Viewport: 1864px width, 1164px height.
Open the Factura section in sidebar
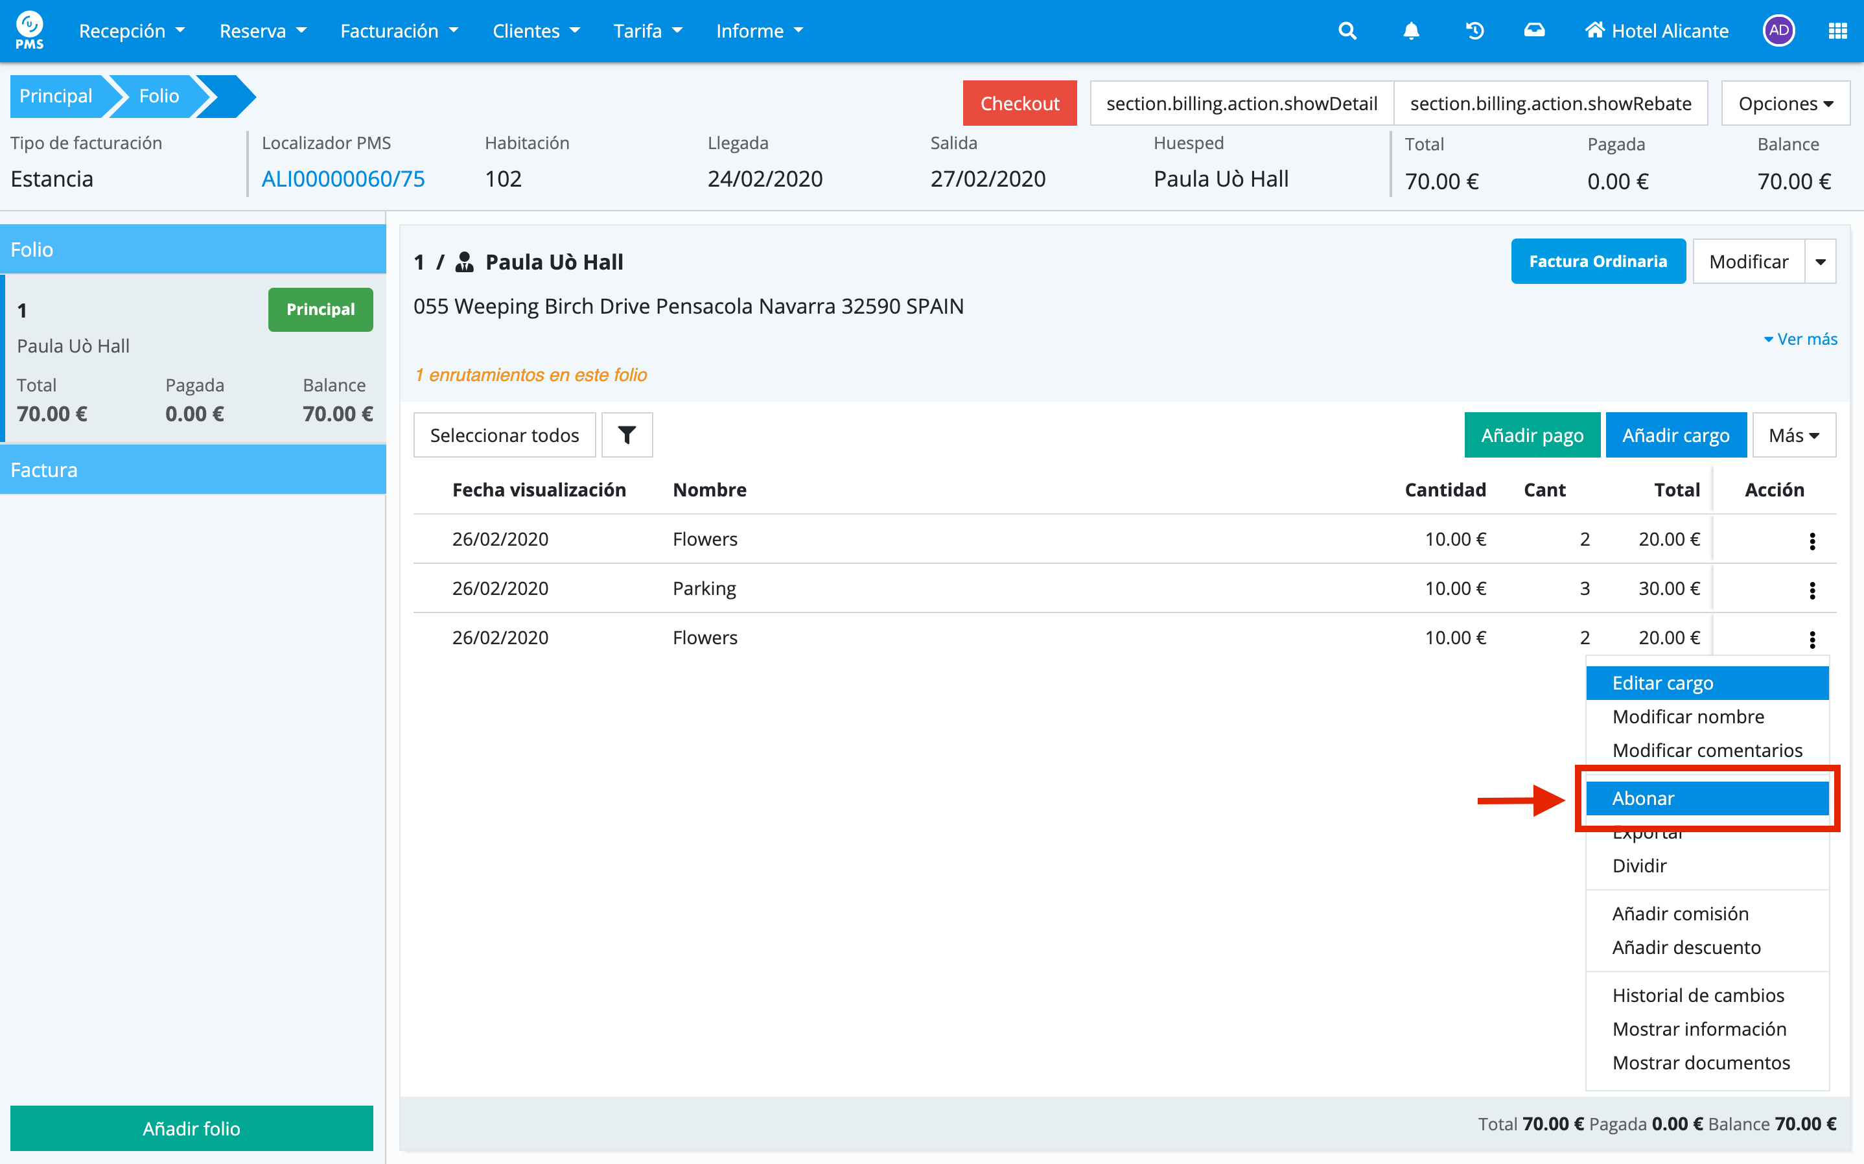tap(192, 470)
